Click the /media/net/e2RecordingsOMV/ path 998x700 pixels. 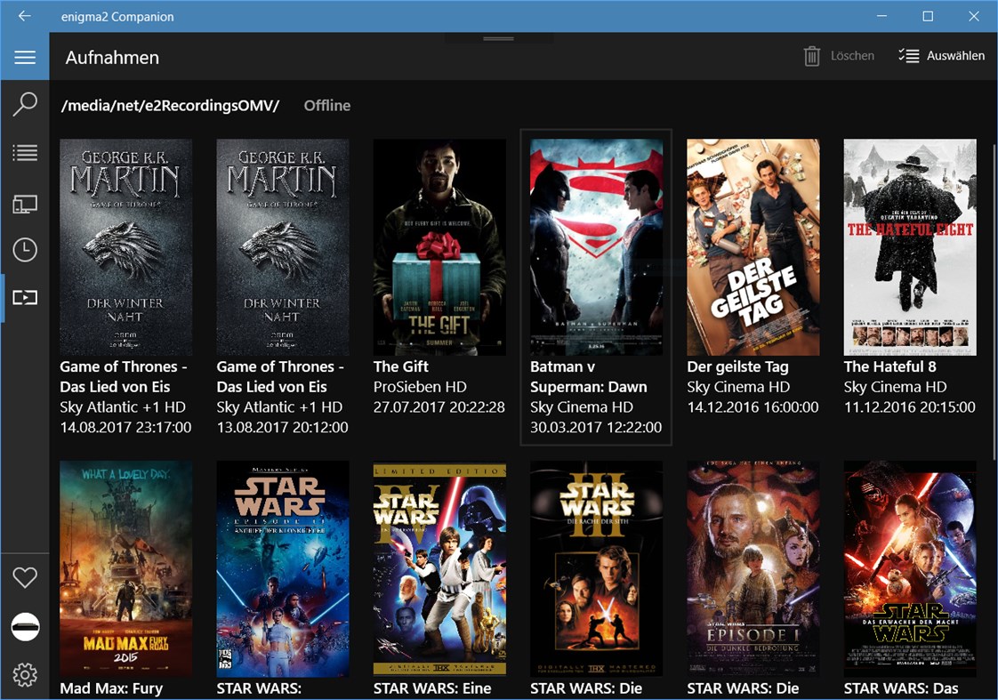point(170,106)
